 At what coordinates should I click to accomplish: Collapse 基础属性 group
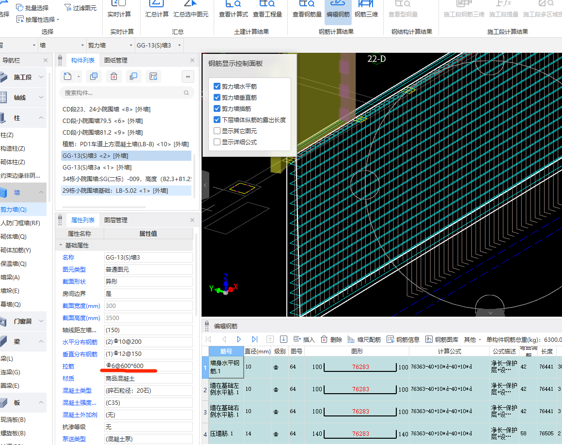(x=61, y=245)
